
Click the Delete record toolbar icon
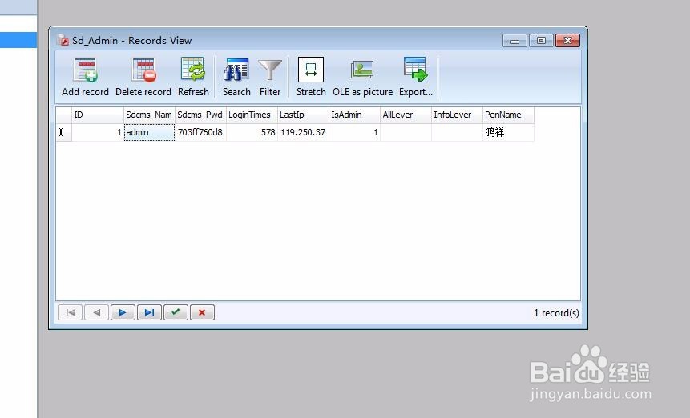click(143, 78)
